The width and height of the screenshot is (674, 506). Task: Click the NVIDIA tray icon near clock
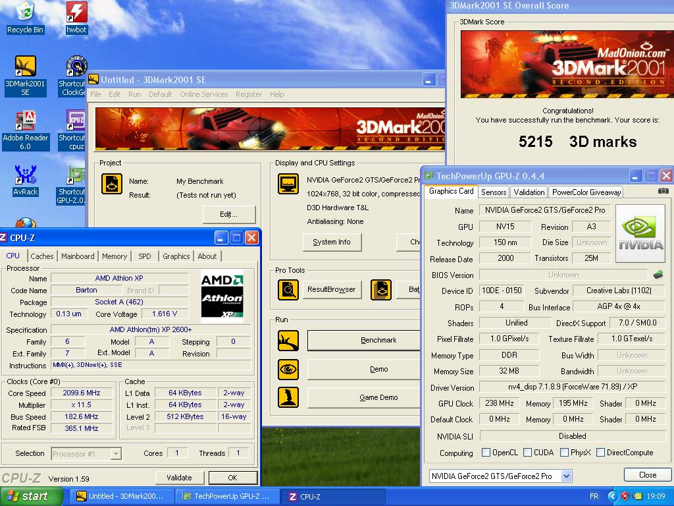637,496
